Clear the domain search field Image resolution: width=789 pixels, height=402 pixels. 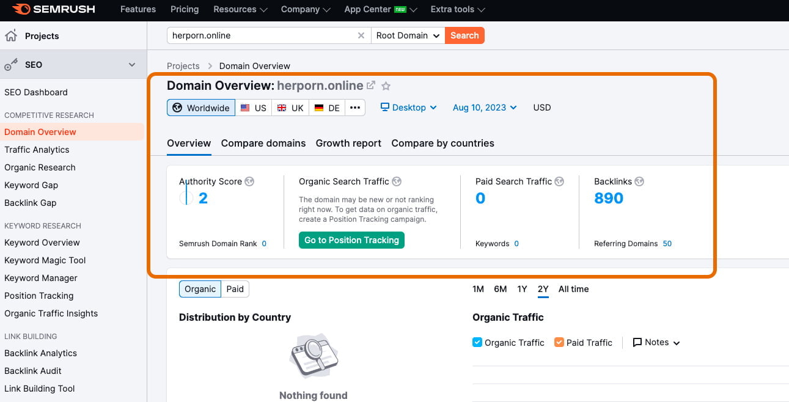[x=361, y=35]
